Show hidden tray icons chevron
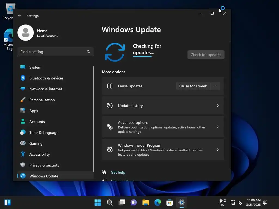Image resolution: width=279 pixels, height=209 pixels. pyautogui.click(x=220, y=202)
